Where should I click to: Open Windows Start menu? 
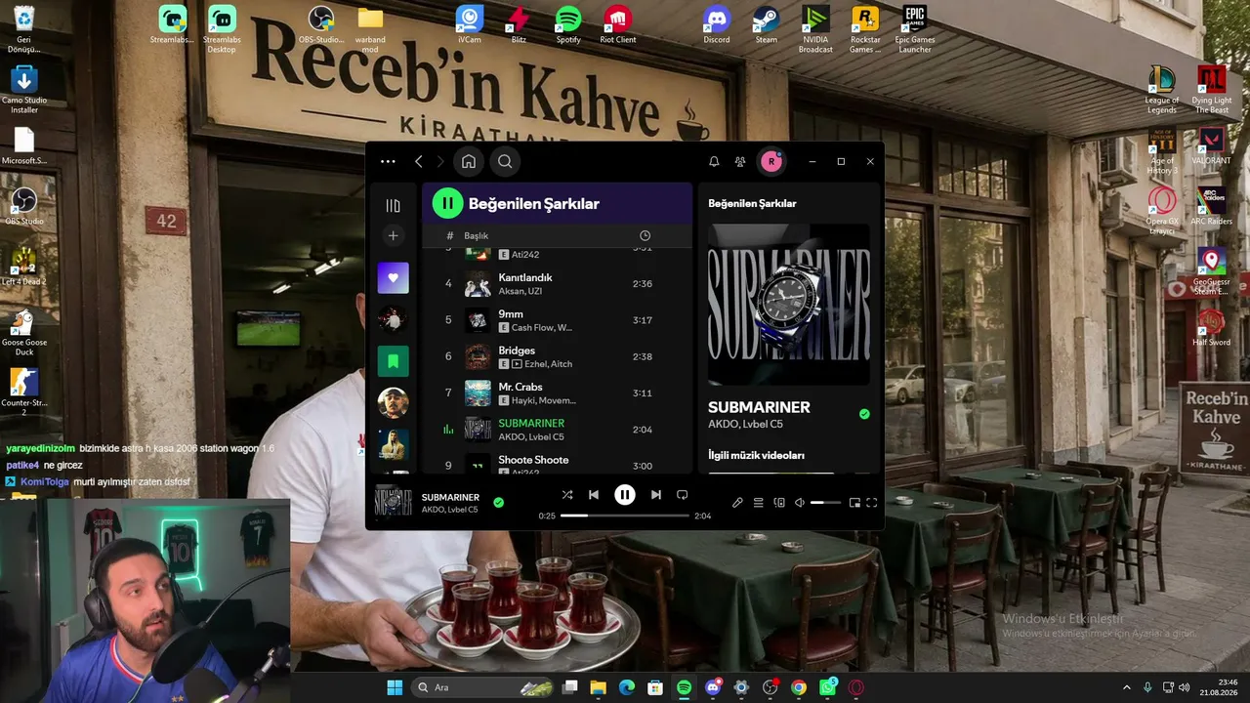395,687
